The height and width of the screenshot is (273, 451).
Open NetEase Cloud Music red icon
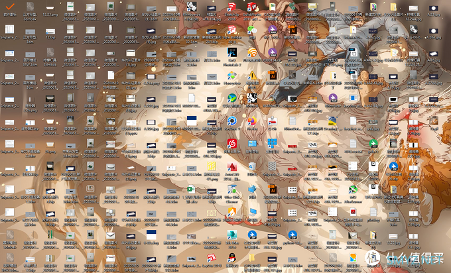point(232,144)
